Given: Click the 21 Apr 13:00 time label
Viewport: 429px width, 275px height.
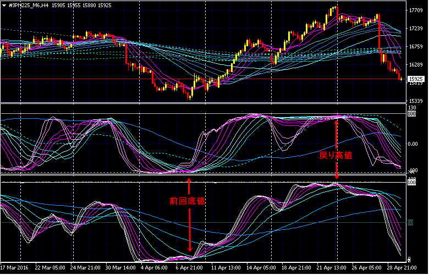Looking at the screenshot, I should click(331, 267).
